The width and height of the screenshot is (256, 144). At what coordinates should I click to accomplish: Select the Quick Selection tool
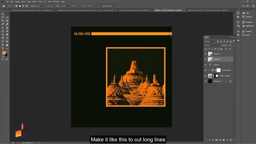[7, 17]
